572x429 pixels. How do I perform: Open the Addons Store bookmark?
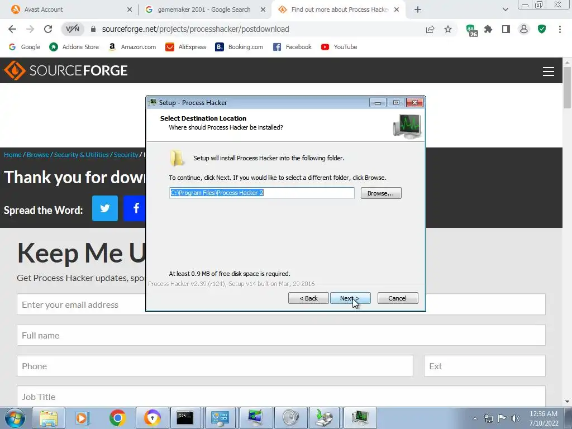74,47
